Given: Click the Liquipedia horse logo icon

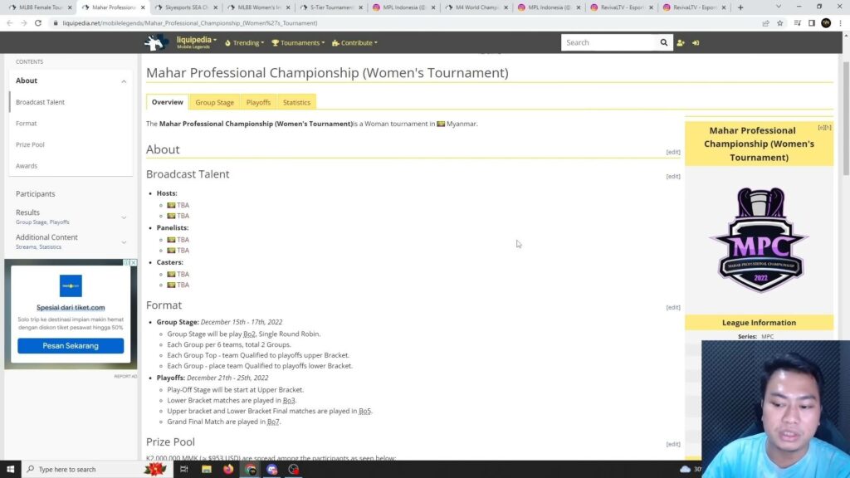Looking at the screenshot, I should [156, 42].
